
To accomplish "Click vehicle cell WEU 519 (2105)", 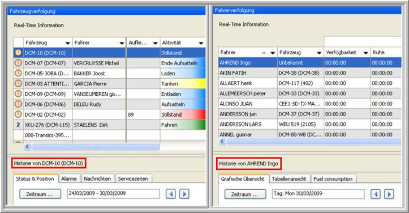I will pos(300,125).
